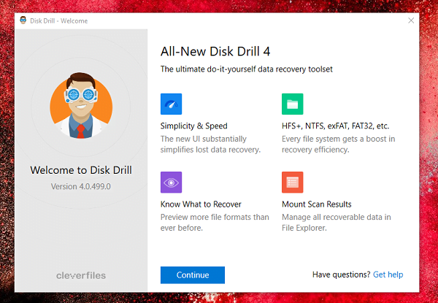438x303 pixels.
Task: Click the Disk Drill title bar app icon
Action: (x=23, y=20)
